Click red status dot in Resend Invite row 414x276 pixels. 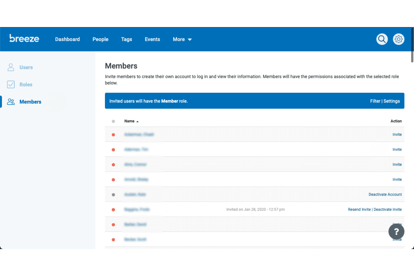pyautogui.click(x=113, y=210)
